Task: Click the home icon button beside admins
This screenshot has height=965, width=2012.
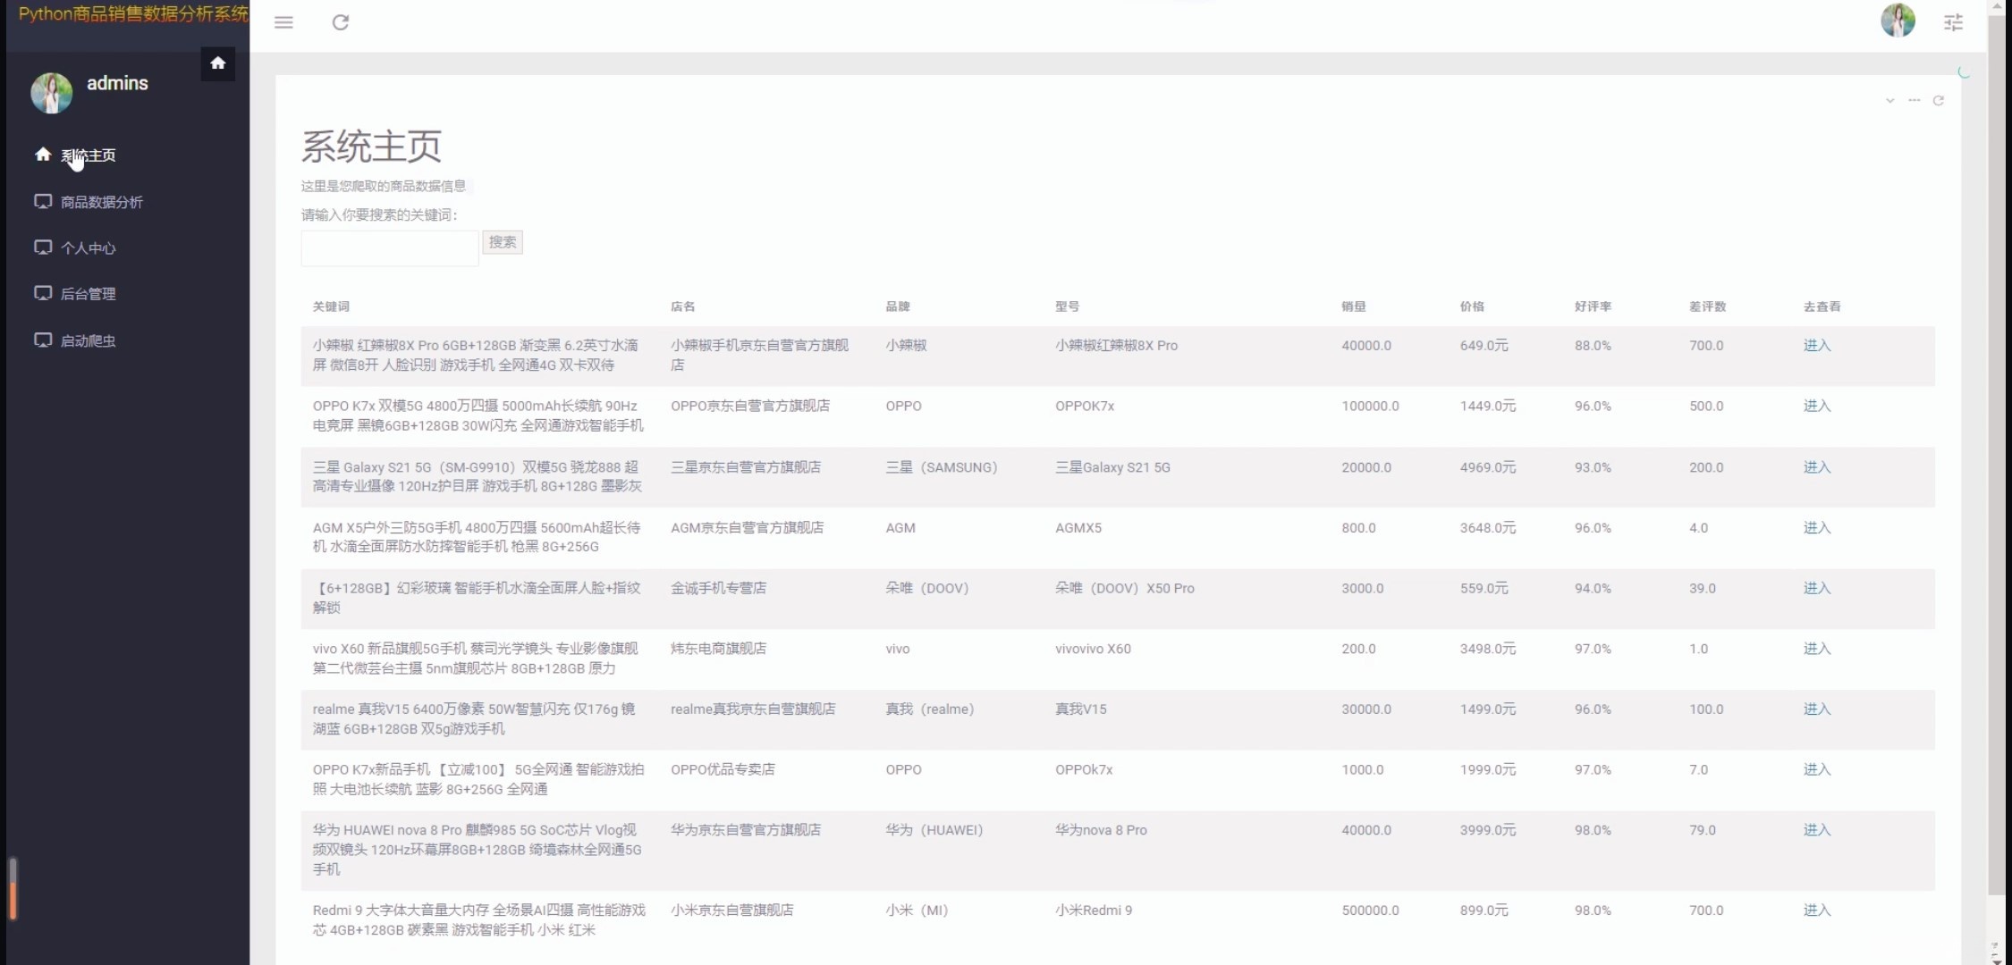Action: click(217, 63)
